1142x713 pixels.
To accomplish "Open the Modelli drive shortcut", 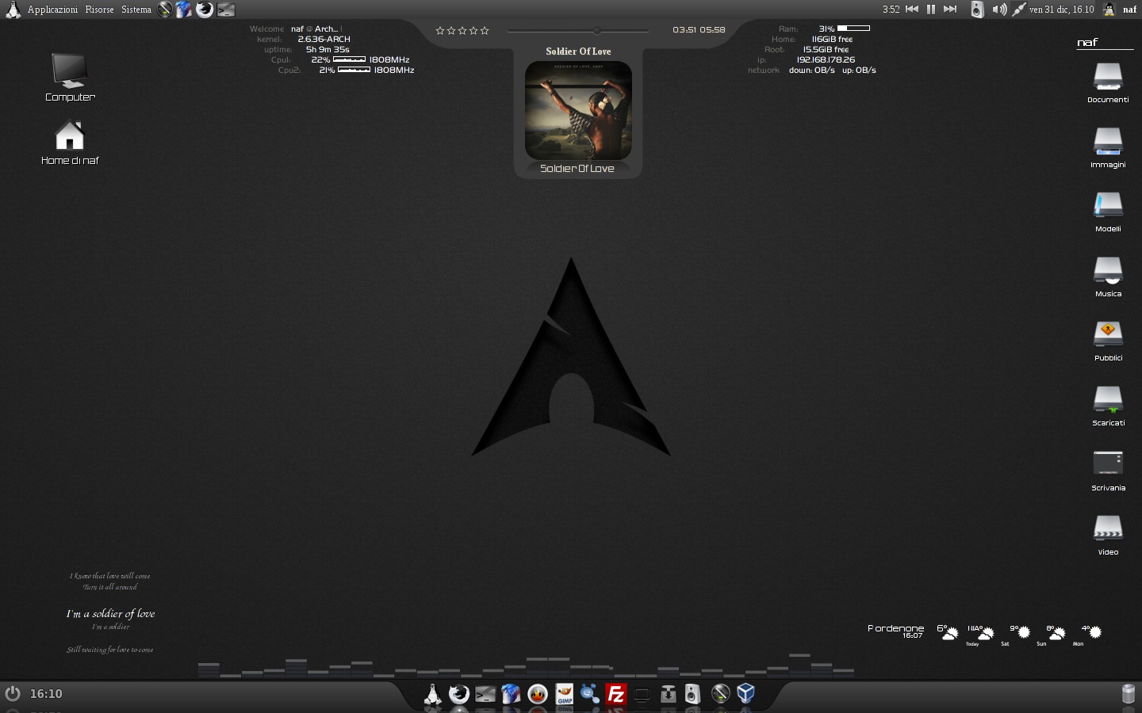I will (x=1108, y=212).
